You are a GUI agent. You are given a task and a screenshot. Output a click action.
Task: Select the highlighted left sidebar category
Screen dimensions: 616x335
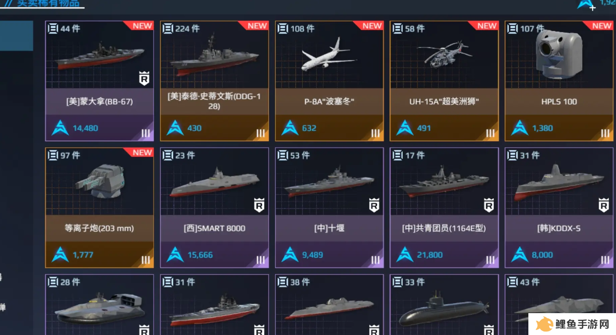click(16, 35)
